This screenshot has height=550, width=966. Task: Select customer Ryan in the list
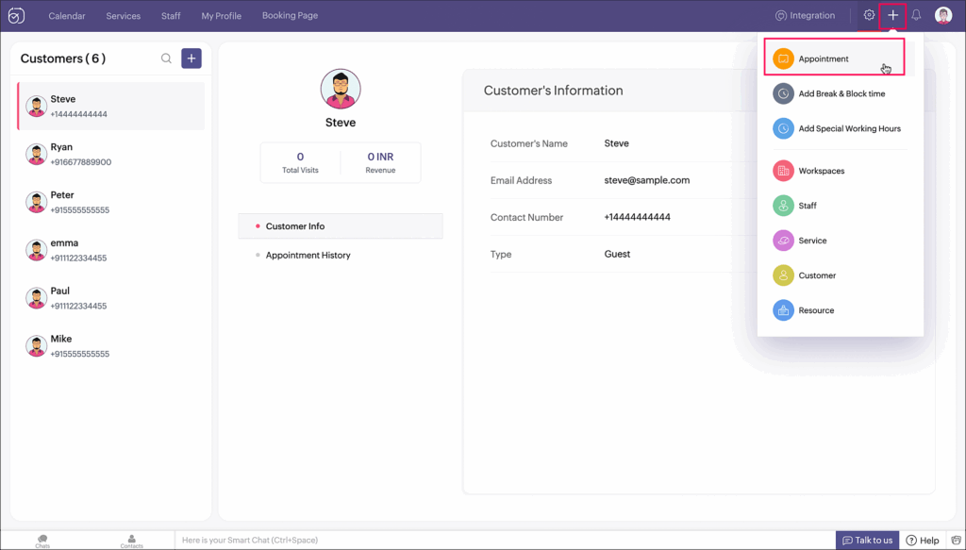[x=111, y=154]
